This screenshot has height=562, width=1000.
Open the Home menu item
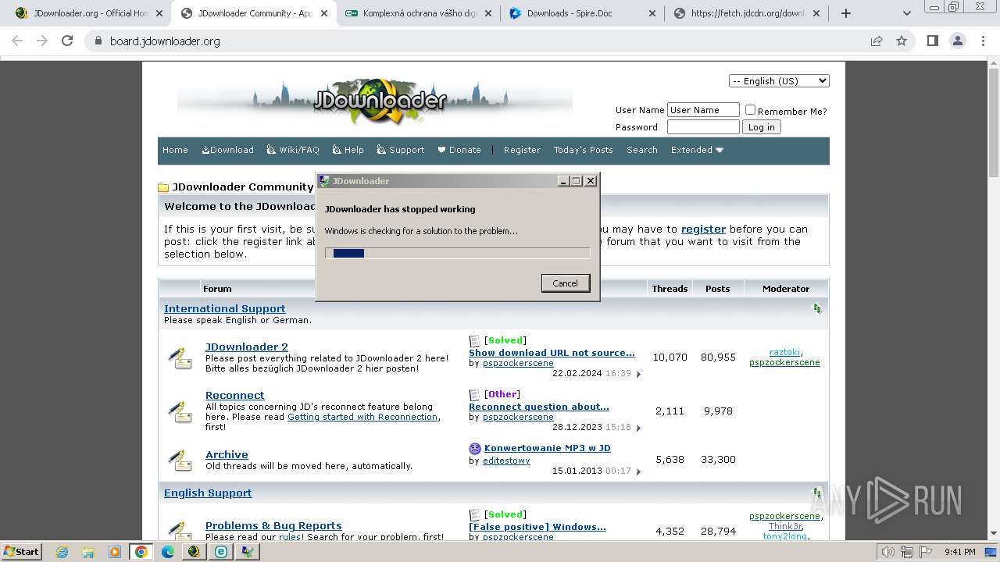point(175,150)
